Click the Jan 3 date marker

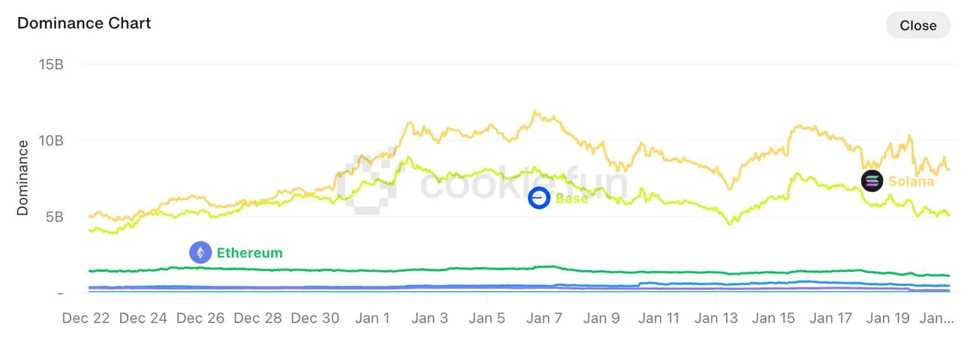[x=430, y=318]
